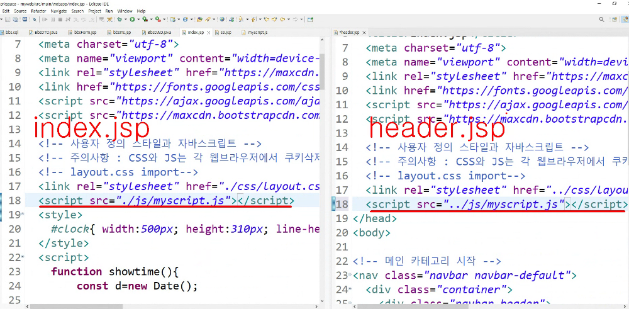
Task: Click the Coverage launch icon
Action: (x=145, y=19)
